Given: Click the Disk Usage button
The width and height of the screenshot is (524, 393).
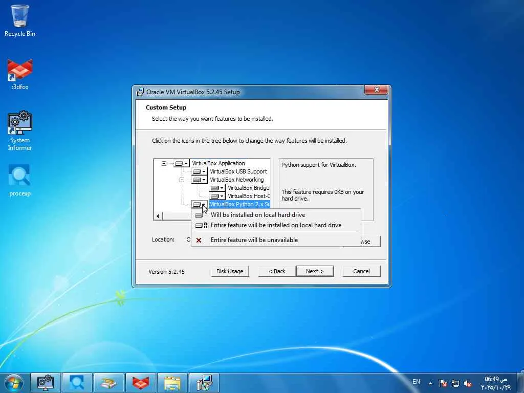Looking at the screenshot, I should point(230,271).
